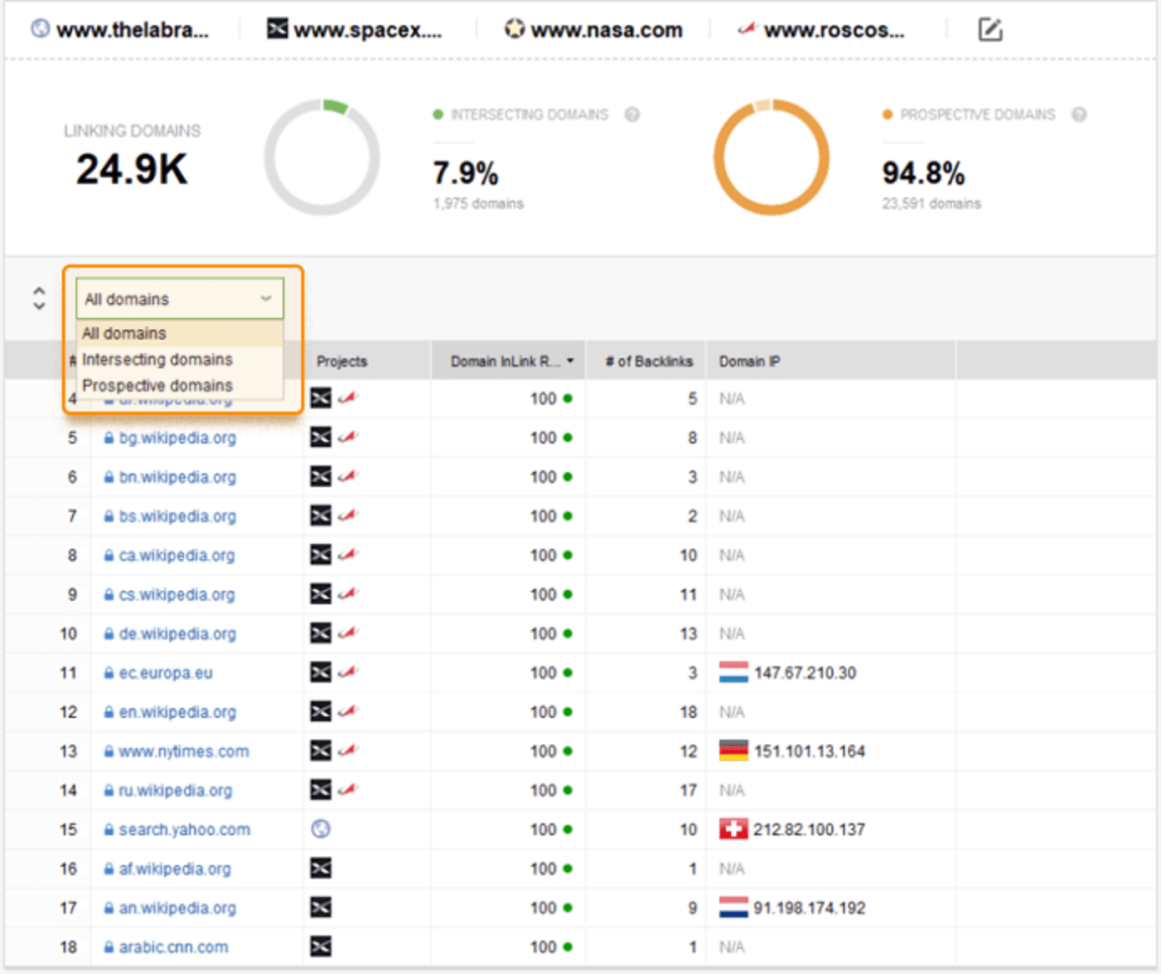Click the SpaceX logo next to spacex.com
Viewport: 1161px width, 974px height.
pyautogui.click(x=276, y=28)
